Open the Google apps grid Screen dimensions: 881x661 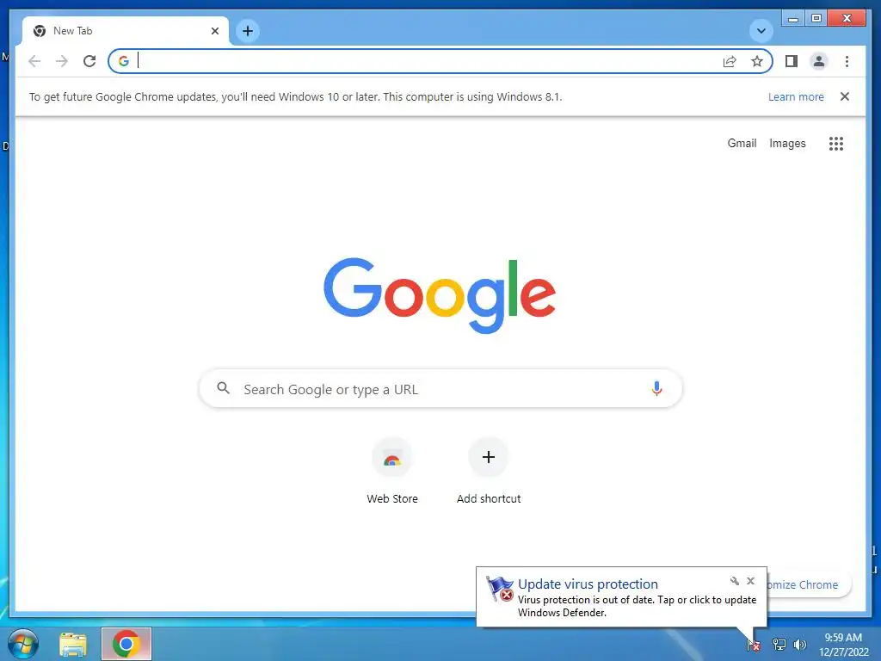point(836,144)
